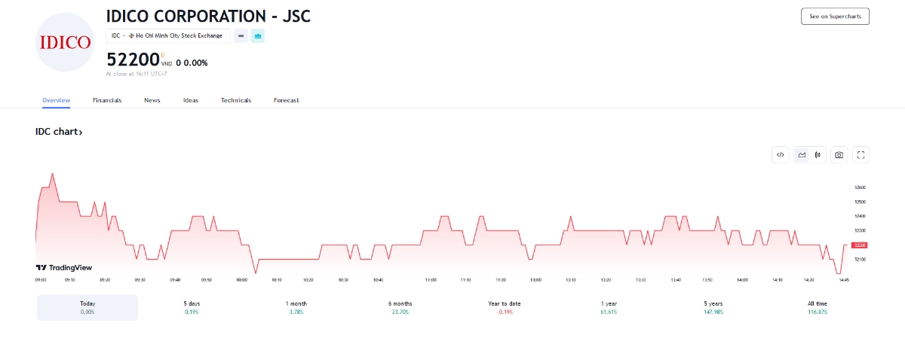Viewport: 905px width, 338px height.
Task: Open the IDC Ho Chi Minh exchange selector
Action: point(168,36)
